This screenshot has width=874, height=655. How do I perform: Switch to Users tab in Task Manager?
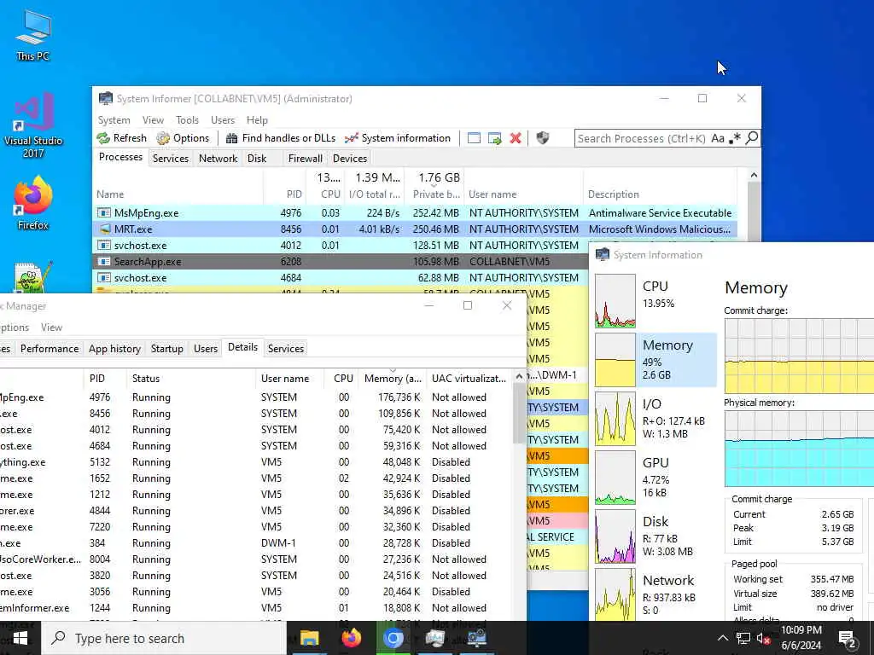(206, 349)
